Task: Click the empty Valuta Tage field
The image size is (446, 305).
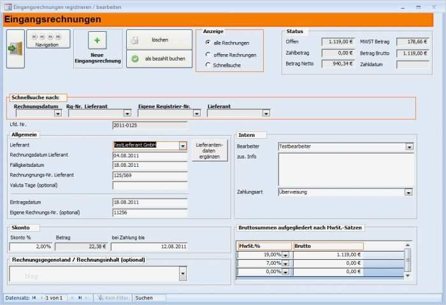Action: 150,186
